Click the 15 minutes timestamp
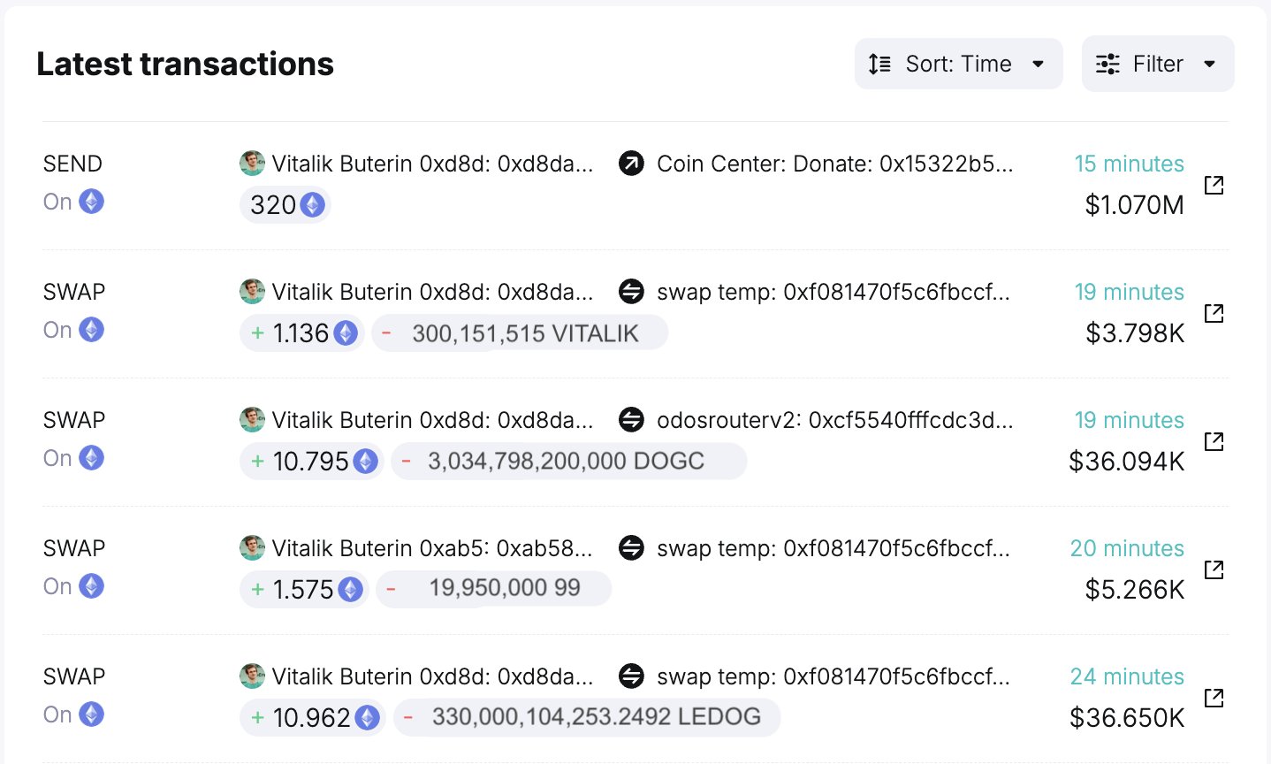 point(1129,164)
